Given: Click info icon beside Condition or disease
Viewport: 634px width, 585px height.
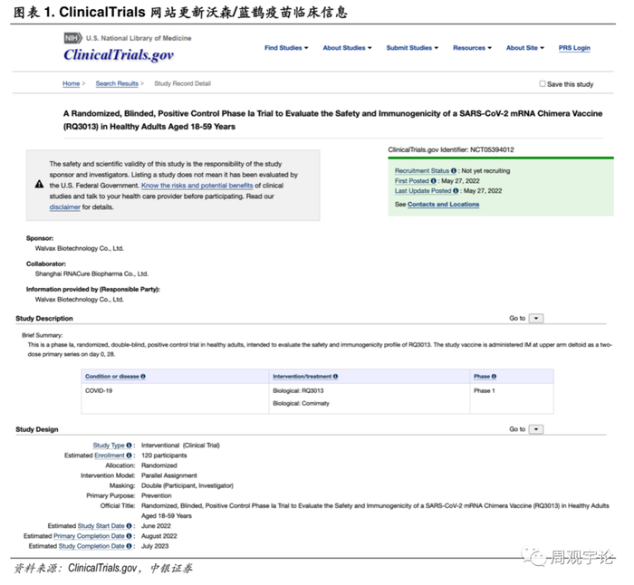Looking at the screenshot, I should (x=143, y=377).
